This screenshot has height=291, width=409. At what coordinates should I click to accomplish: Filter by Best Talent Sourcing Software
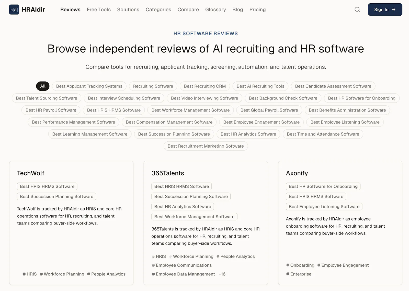[47, 98]
